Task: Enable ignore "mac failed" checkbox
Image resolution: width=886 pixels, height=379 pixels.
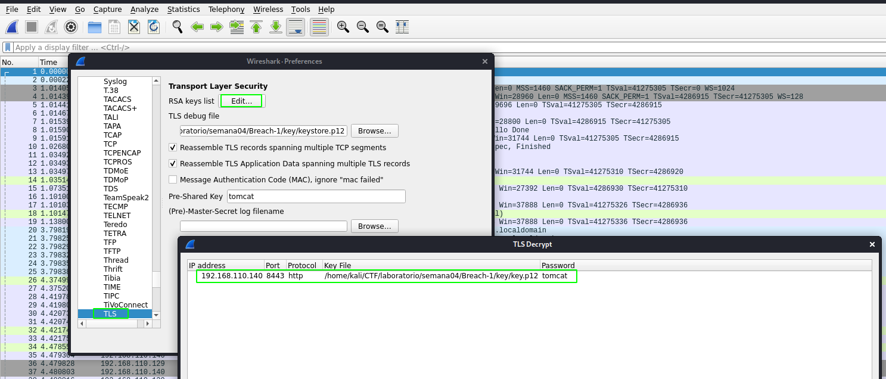Action: (x=173, y=180)
